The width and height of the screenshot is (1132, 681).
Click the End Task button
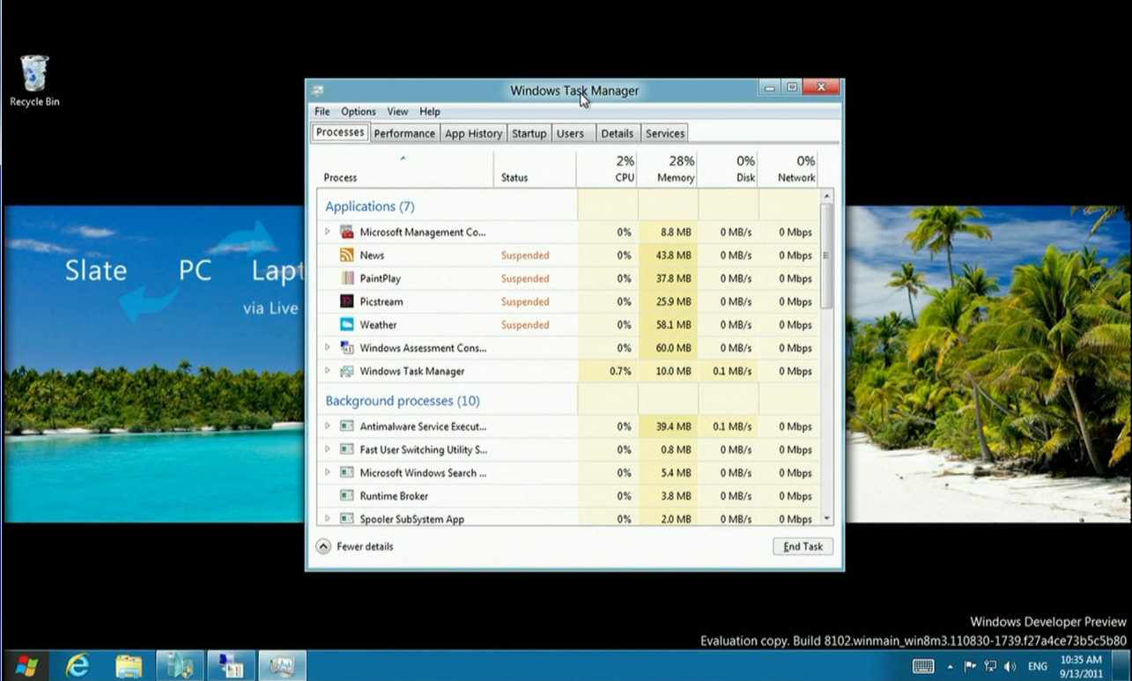point(803,546)
